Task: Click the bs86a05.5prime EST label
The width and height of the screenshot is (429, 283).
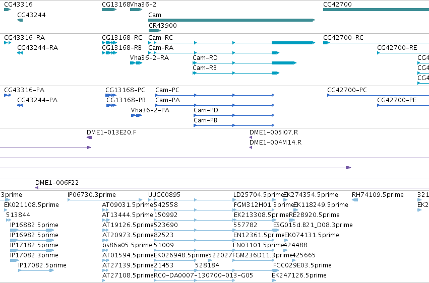Action: tap(127, 246)
